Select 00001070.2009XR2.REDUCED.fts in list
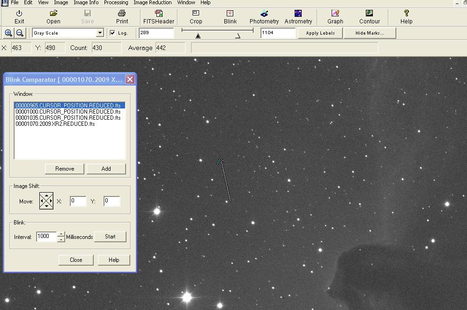This screenshot has height=310, width=467. pyautogui.click(x=55, y=124)
